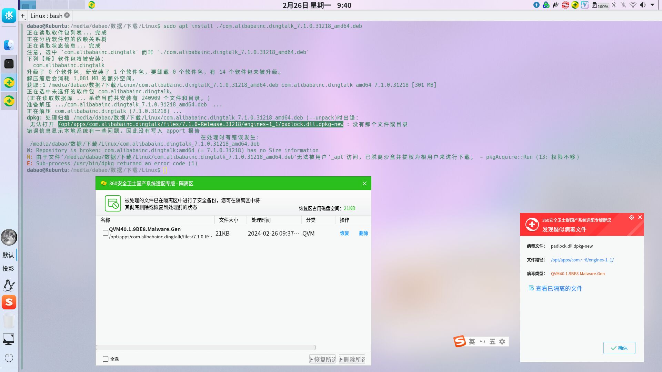Click the red cross shield icon in alert popup
This screenshot has width=662, height=372.
532,225
